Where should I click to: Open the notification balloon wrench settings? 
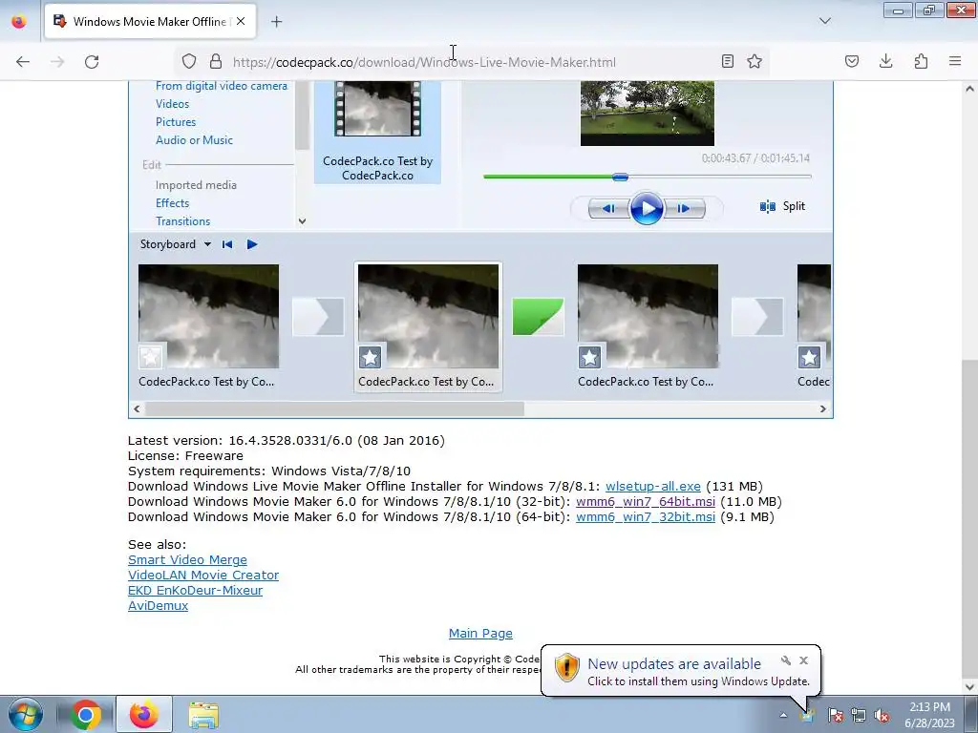click(786, 660)
